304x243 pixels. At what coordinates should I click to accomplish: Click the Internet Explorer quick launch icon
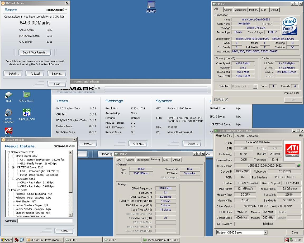click(22, 240)
